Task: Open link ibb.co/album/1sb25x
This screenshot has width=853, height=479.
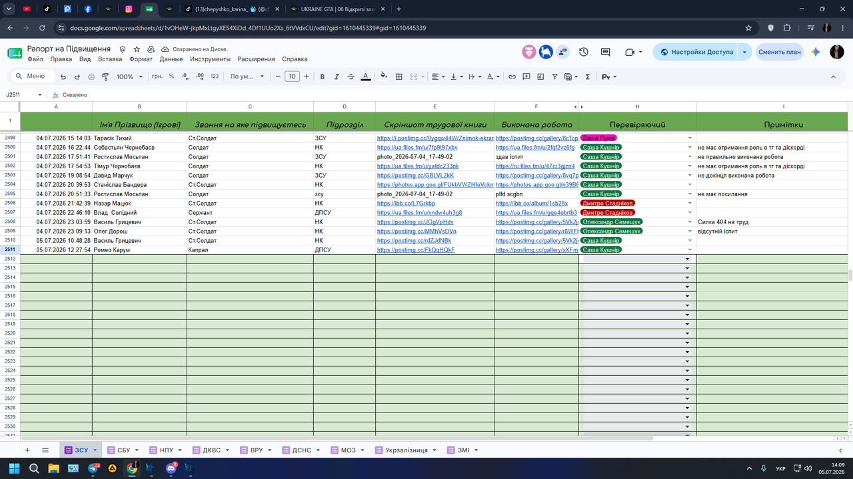Action: pos(532,203)
